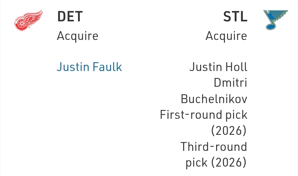Select the DET team heading

pyautogui.click(x=70, y=17)
